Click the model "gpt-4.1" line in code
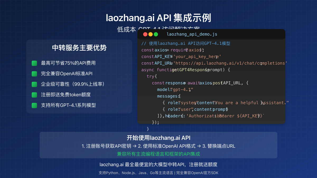 175,90
